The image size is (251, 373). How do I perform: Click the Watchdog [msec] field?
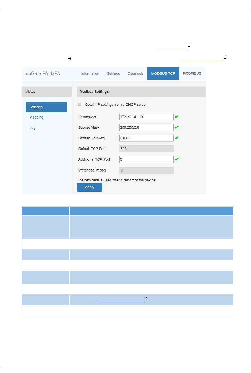coord(146,170)
